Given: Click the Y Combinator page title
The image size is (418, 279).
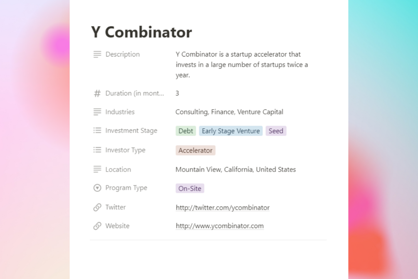Looking at the screenshot, I should (141, 32).
